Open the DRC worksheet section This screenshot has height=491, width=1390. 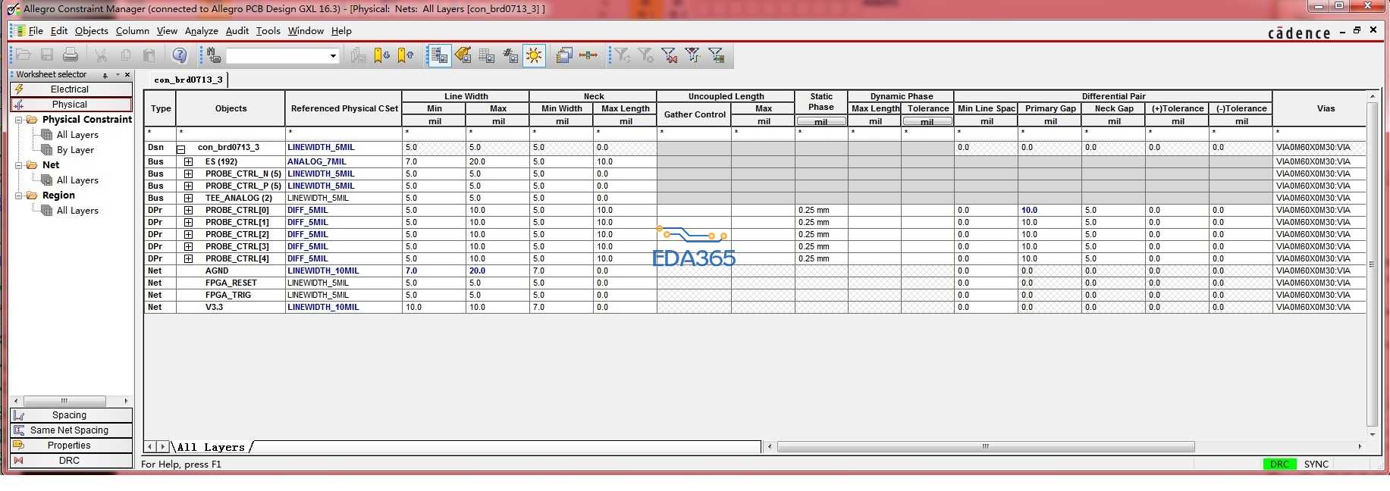point(71,461)
